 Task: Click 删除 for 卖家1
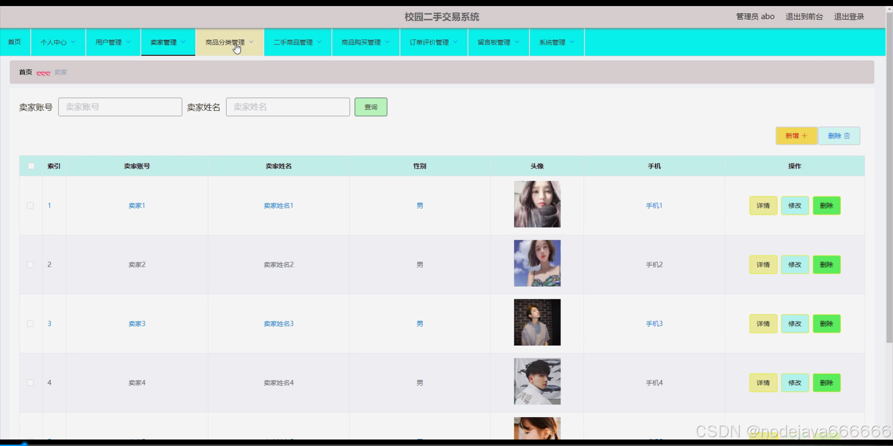[826, 205]
